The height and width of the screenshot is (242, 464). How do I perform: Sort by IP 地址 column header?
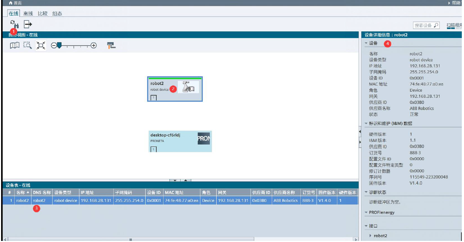[96, 192]
